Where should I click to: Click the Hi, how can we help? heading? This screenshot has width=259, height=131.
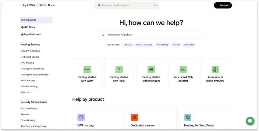pyautogui.click(x=151, y=23)
